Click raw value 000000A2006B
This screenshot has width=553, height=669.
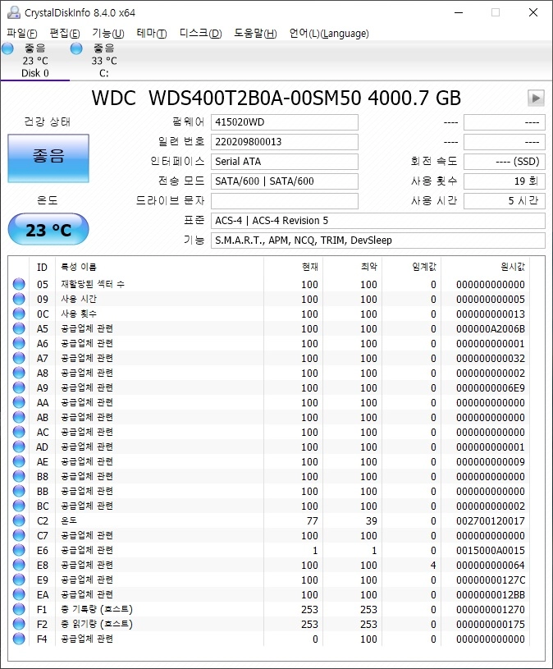(x=491, y=328)
